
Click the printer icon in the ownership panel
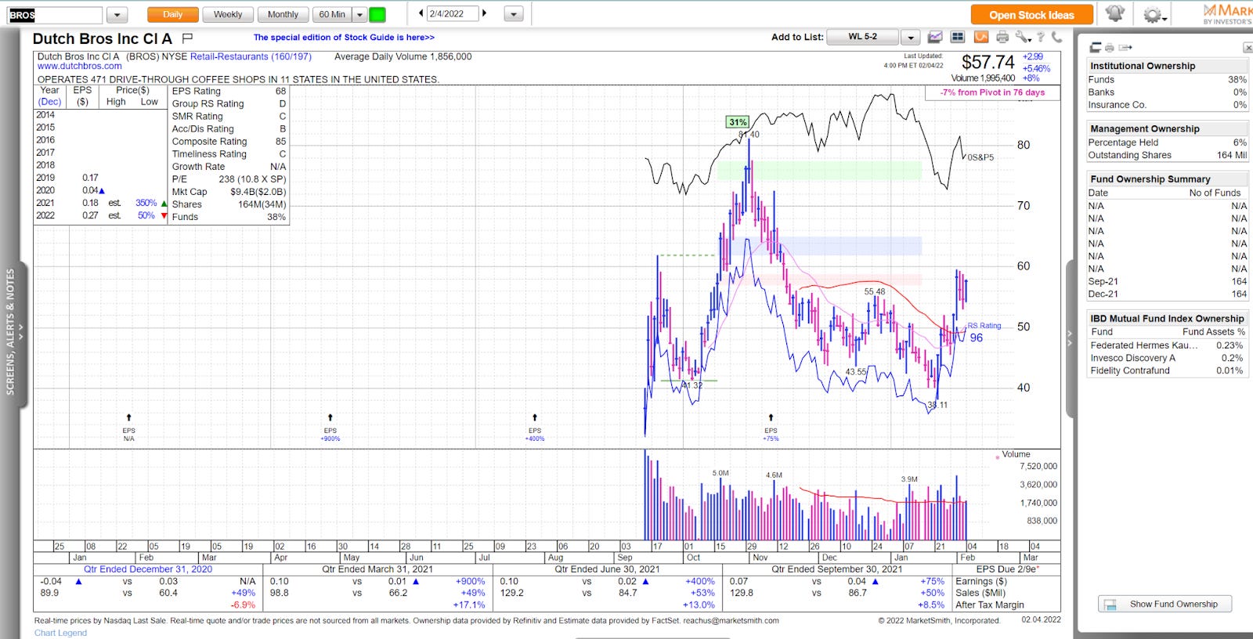[x=1109, y=48]
